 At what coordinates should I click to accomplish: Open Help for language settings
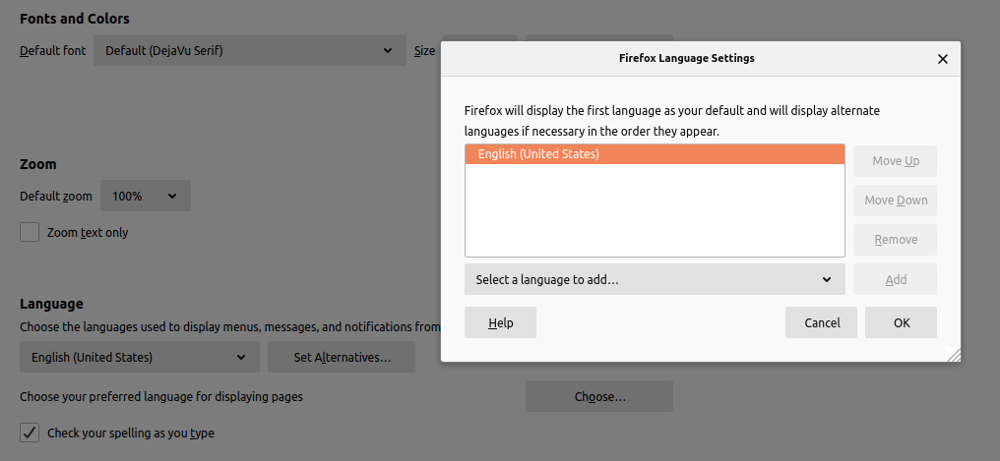[x=501, y=322]
